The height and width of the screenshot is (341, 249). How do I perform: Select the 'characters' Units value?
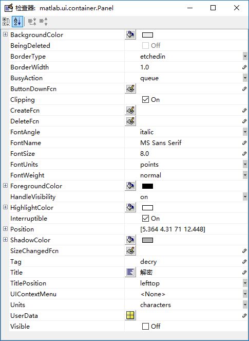pos(156,304)
